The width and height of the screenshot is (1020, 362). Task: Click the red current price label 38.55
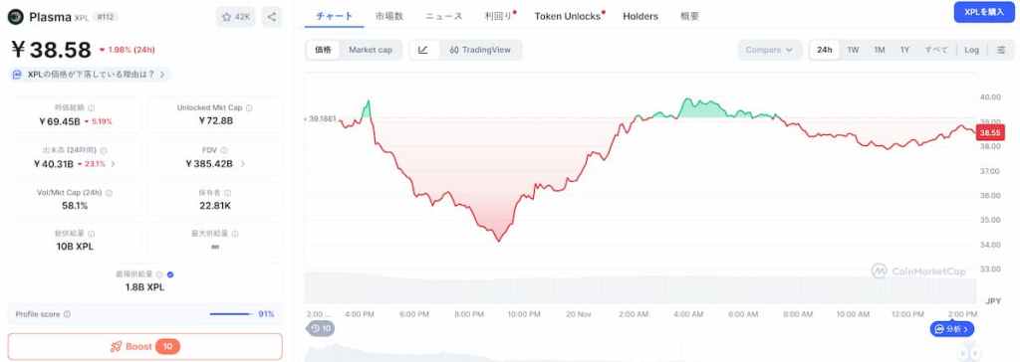pos(991,132)
